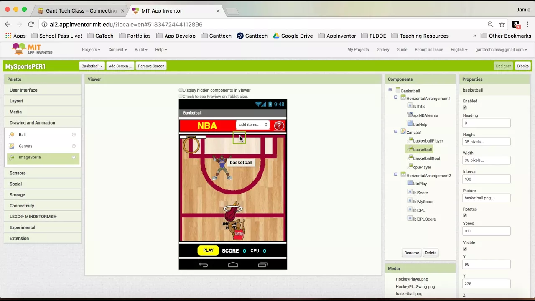Open the ganttechclass@gmail.com account dropdown
Screen dimensions: 535x301
click(x=501, y=49)
